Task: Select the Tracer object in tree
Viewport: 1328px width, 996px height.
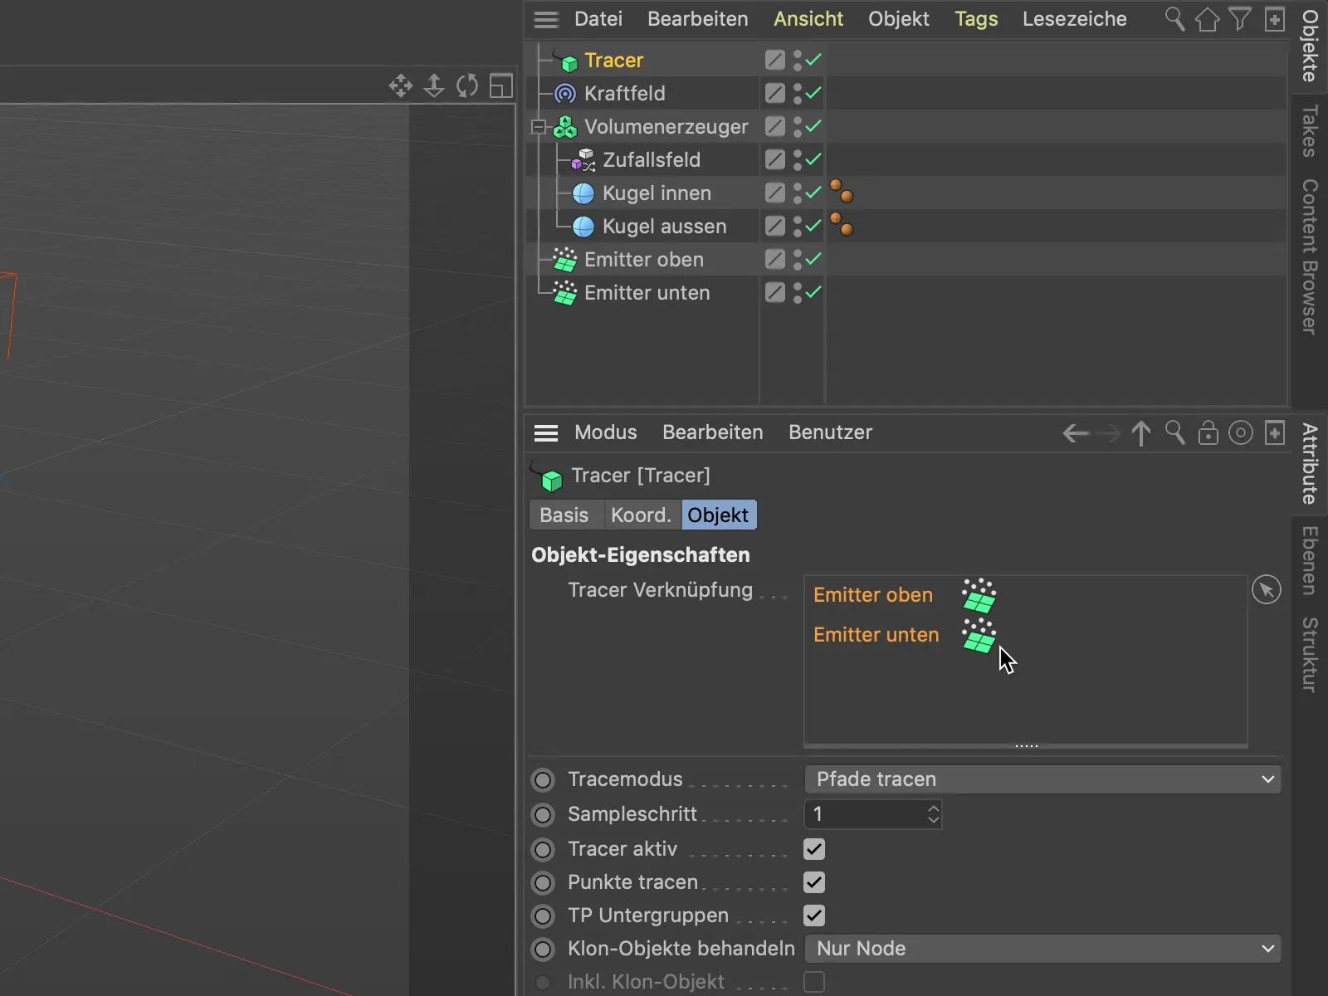Action: pyautogui.click(x=614, y=61)
